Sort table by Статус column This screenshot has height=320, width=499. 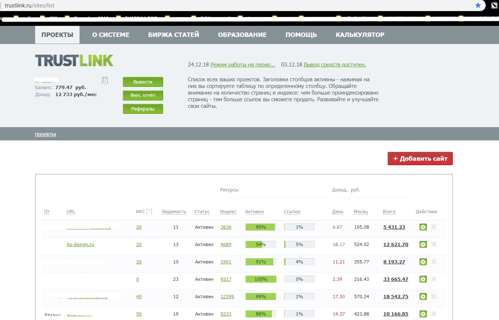click(x=202, y=212)
